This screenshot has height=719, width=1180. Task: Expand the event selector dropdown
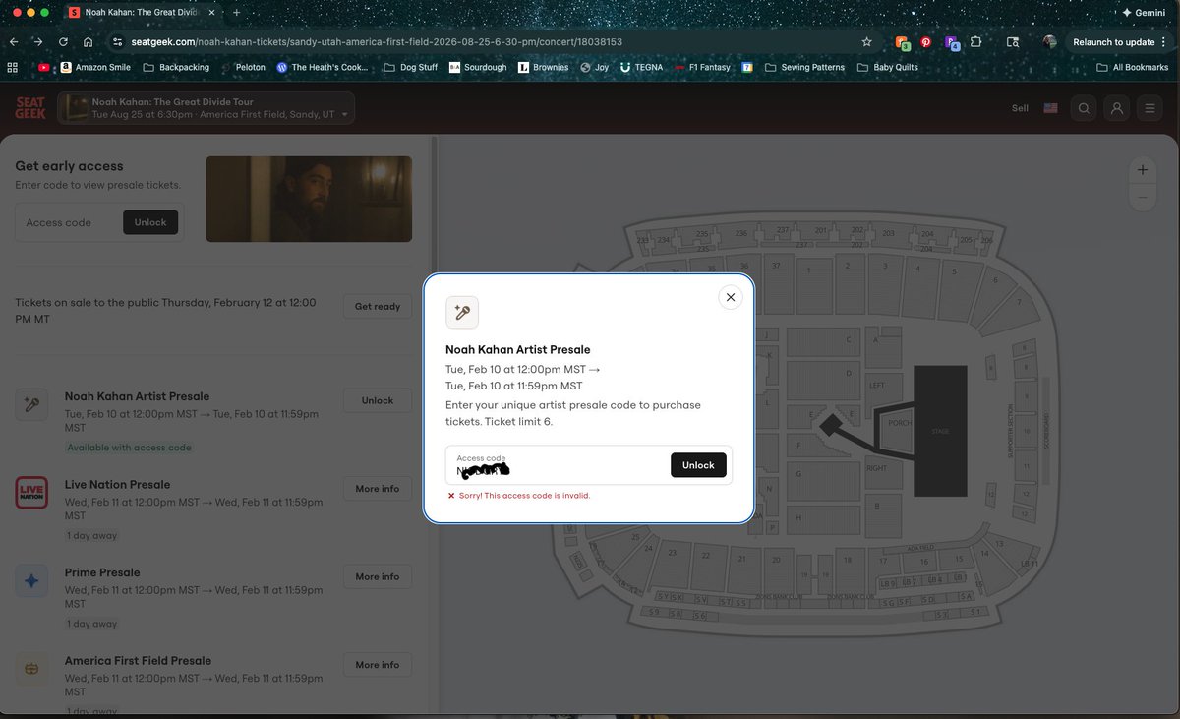[x=206, y=108]
